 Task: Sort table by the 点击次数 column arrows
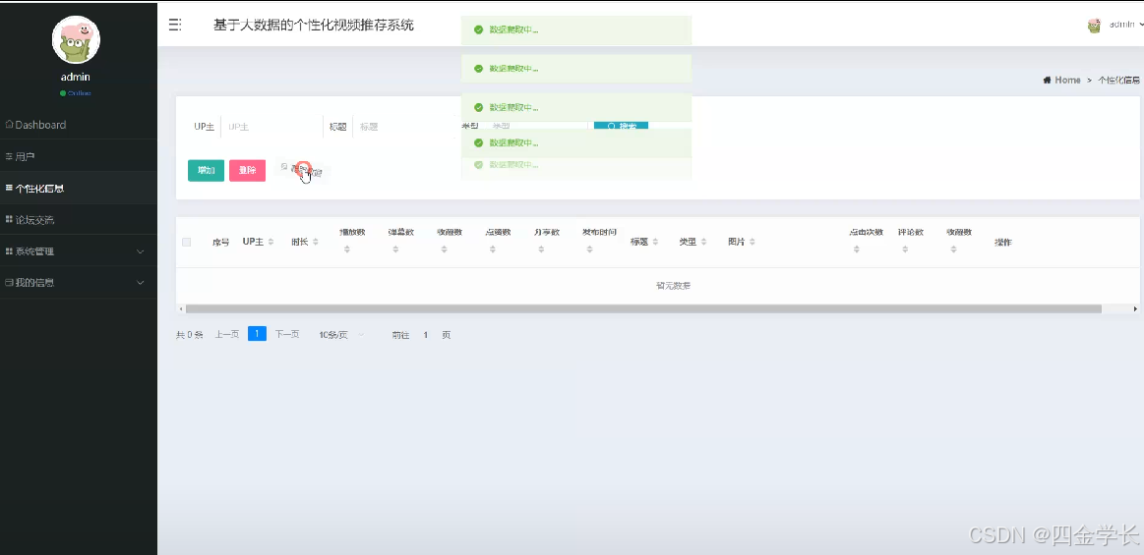857,250
